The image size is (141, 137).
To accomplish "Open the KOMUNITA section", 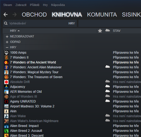I will click(102, 15).
